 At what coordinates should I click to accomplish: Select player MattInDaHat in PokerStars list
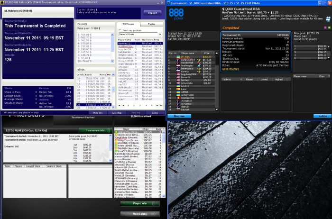click(138, 170)
